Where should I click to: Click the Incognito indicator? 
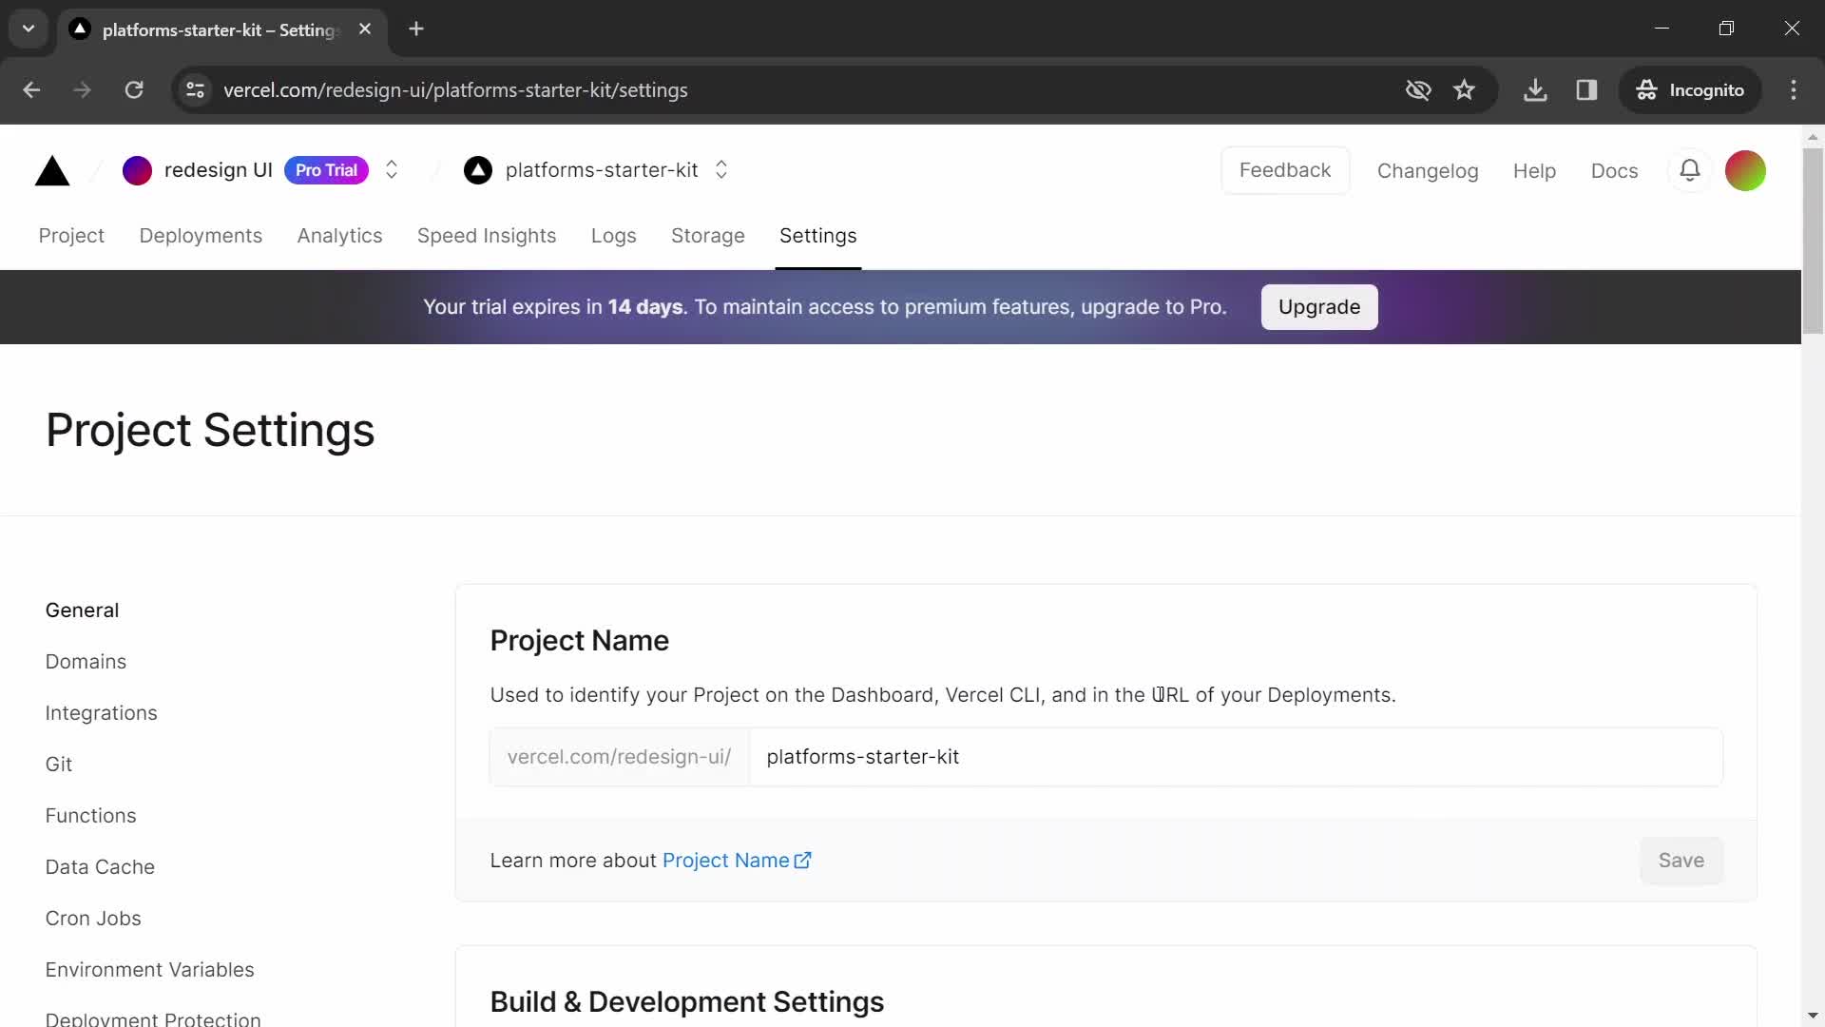[x=1690, y=90]
